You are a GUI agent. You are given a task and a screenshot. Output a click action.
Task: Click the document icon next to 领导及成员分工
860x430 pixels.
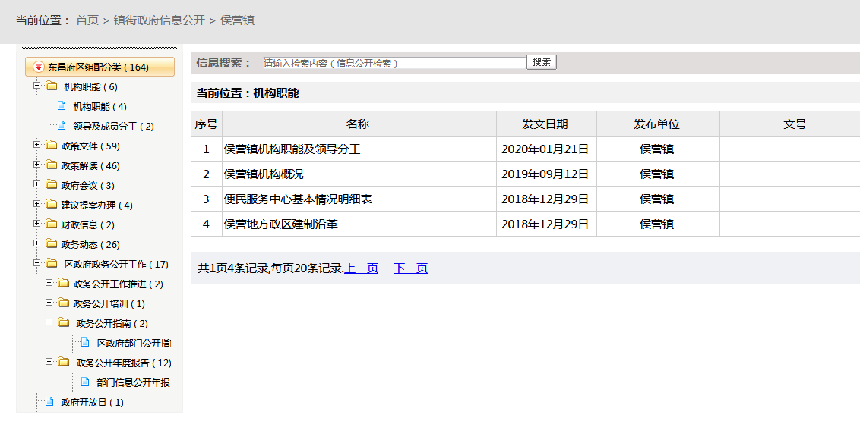pos(62,126)
